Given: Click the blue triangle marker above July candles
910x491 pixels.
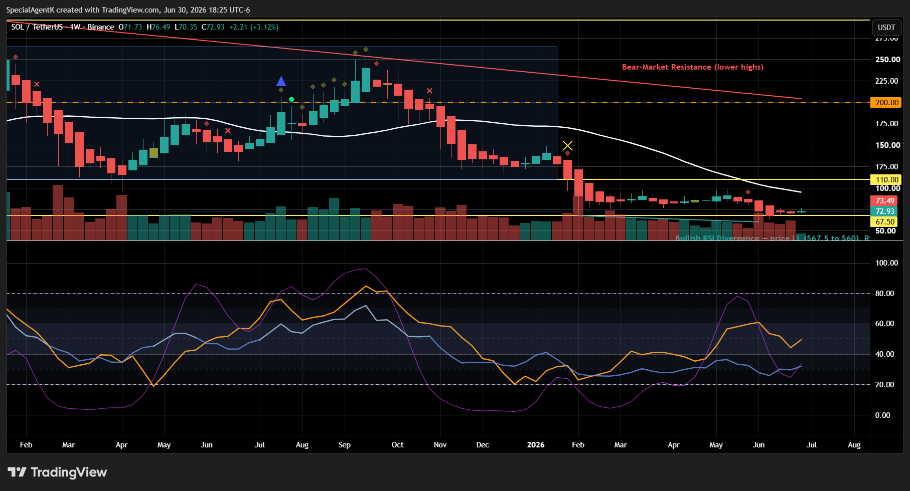Looking at the screenshot, I should click(x=281, y=81).
